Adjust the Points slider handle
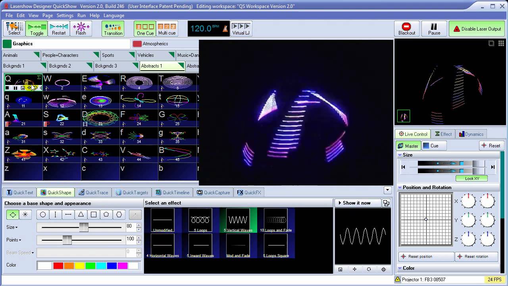The width and height of the screenshot is (508, 286). click(67, 240)
